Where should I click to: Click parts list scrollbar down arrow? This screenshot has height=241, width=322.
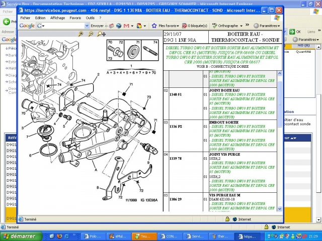280,209
